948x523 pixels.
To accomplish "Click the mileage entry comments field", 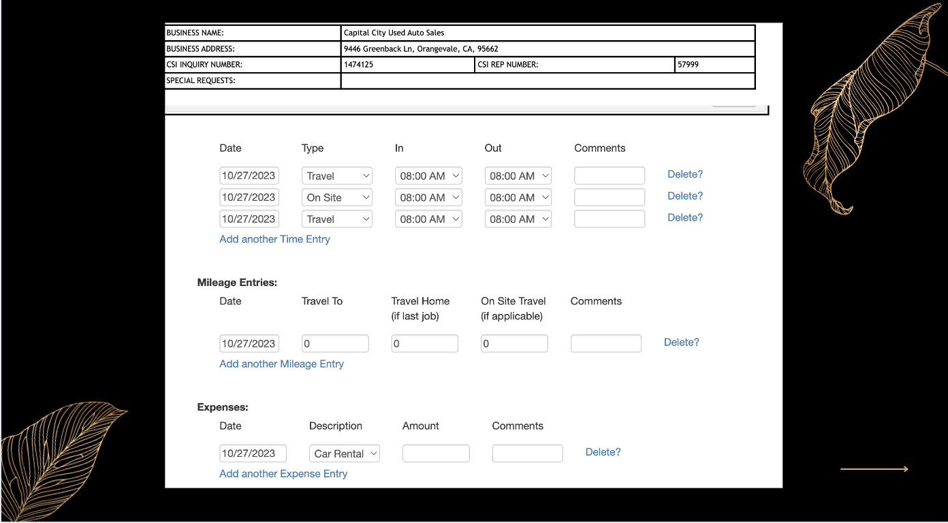I will coord(606,344).
